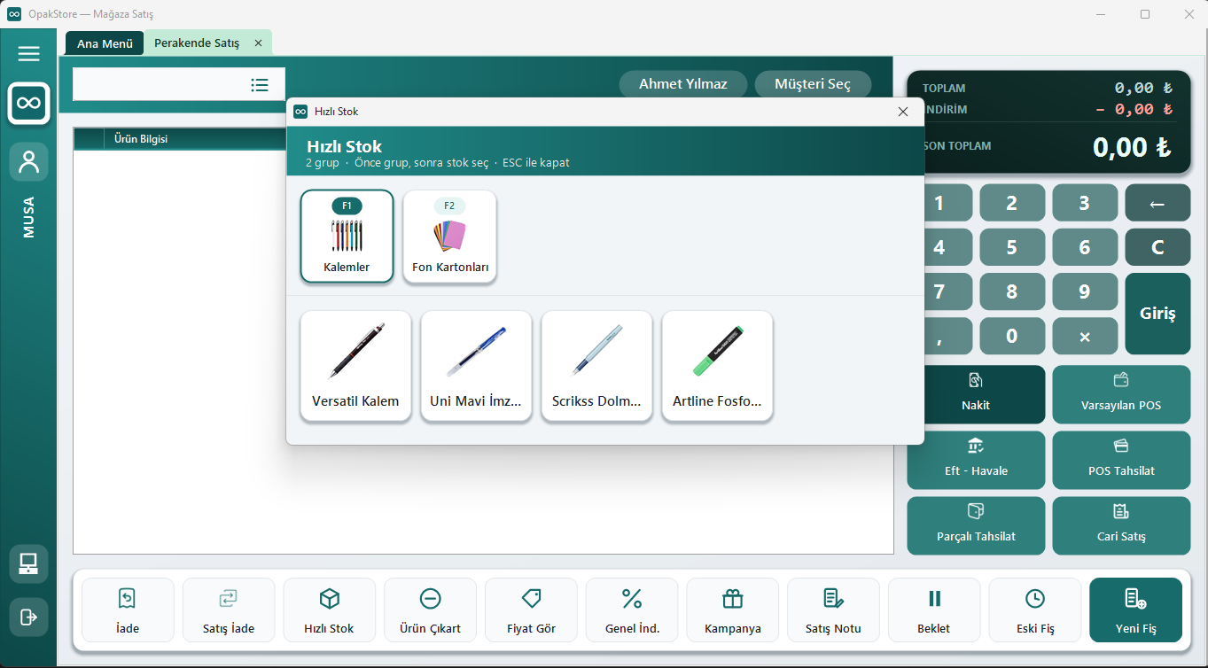Choose Artline Fosforlu highlighter product
The height and width of the screenshot is (668, 1208).
coord(717,366)
